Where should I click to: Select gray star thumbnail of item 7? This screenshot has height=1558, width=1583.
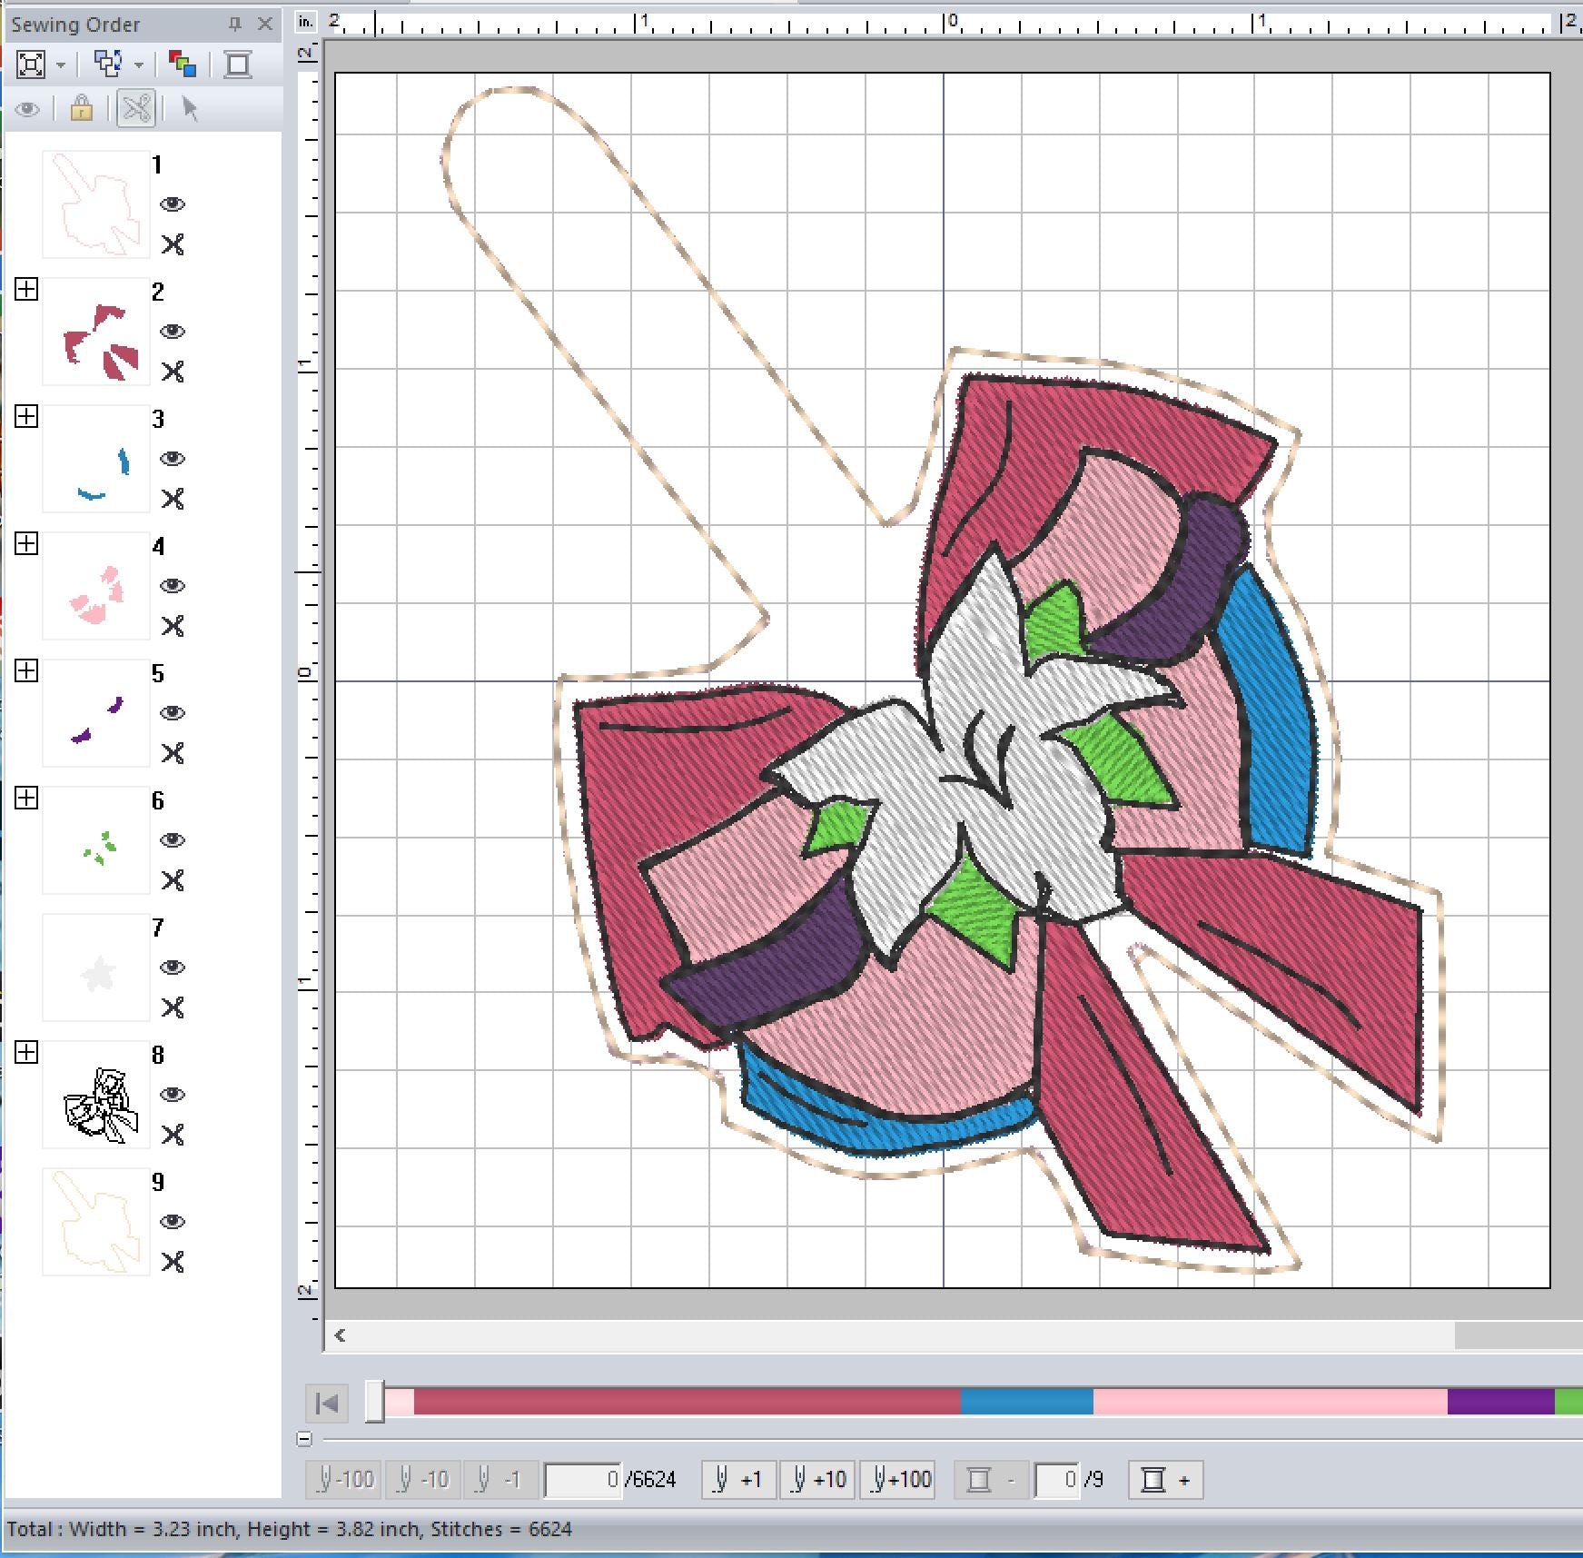pos(96,968)
